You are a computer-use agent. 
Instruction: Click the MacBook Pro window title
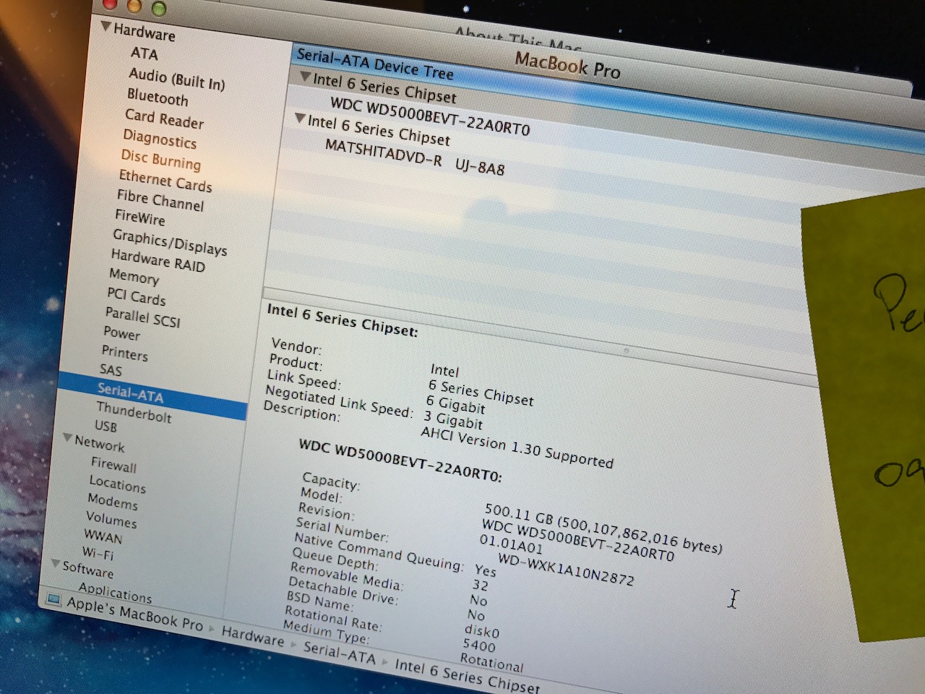[567, 65]
